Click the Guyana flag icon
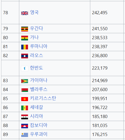 coord(24,81)
